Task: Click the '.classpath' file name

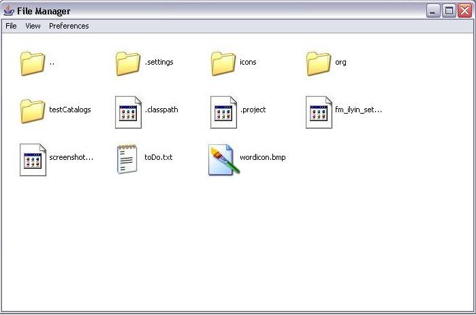Action: tap(161, 110)
